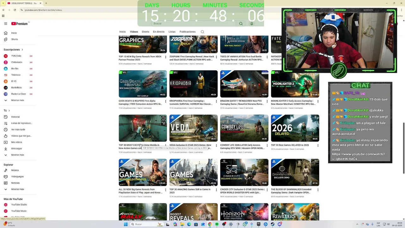Image resolution: width=405 pixels, height=228 pixels.
Task: Switch to the Shorts channel tab
Action: coord(146,32)
